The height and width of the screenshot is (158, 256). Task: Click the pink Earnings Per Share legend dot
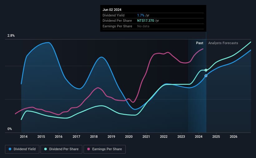89,149
